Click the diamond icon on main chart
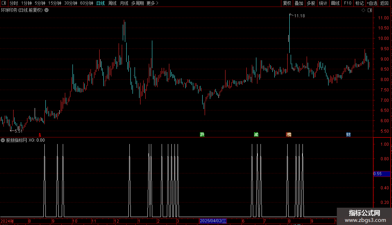392x225 pixels. tap(364, 10)
